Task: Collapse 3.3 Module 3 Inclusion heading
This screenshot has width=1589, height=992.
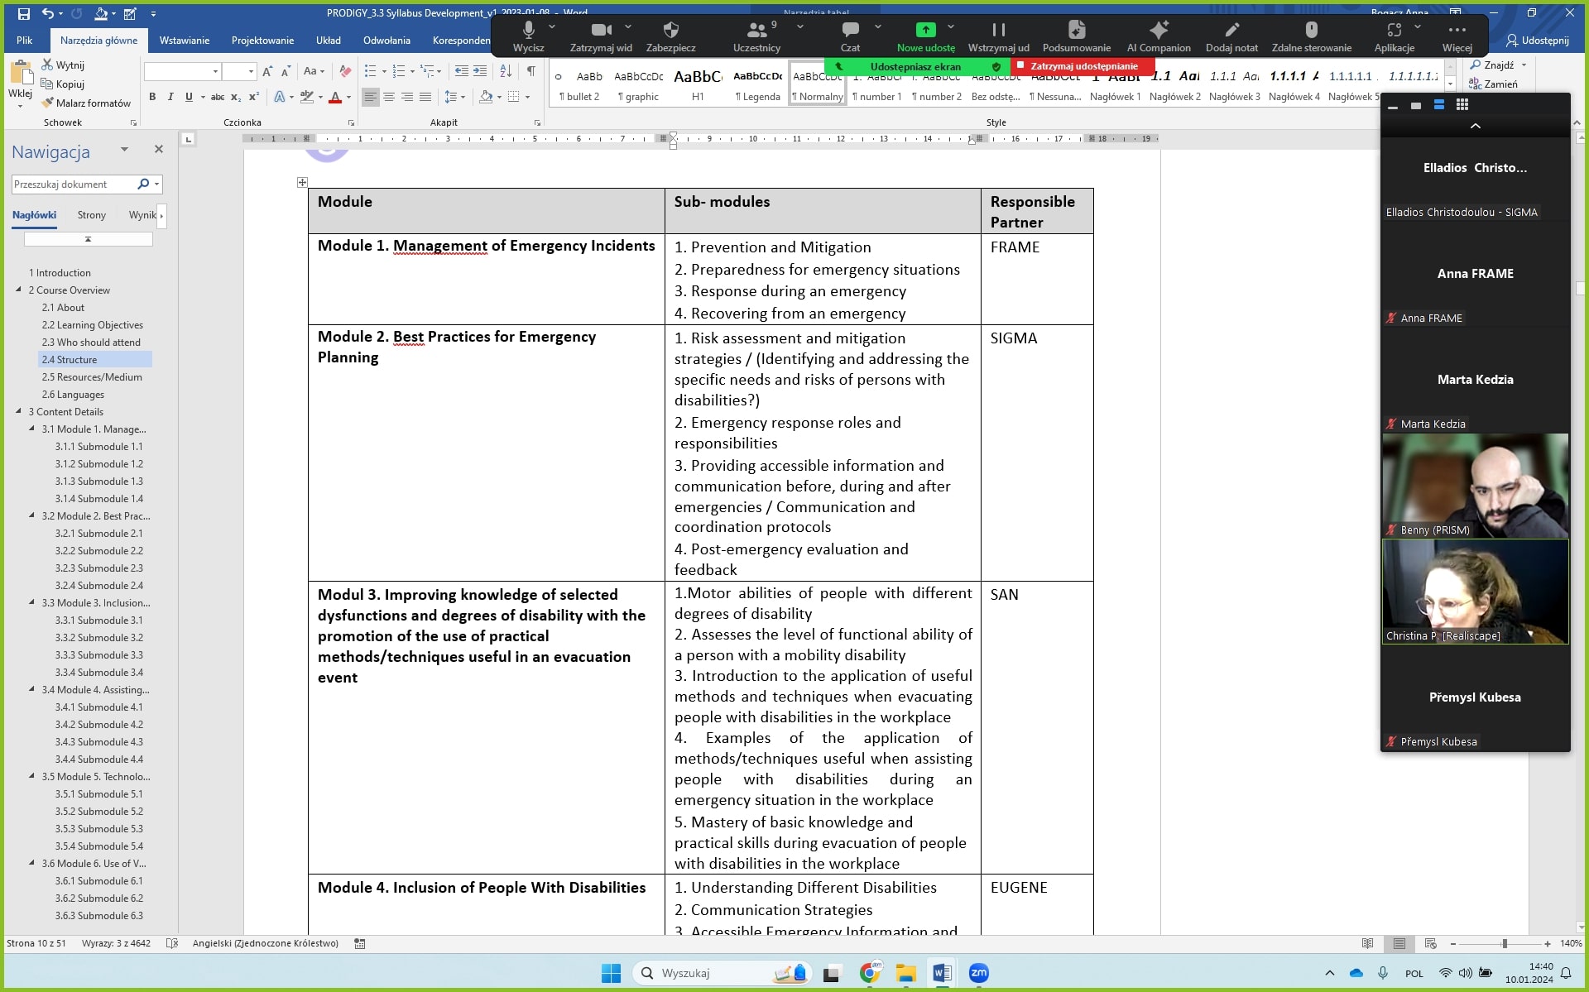Action: click(32, 602)
